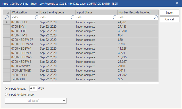The width and height of the screenshot is (182, 109).
Task: Select workstation 0700-HEDEW-1
Action: point(25,49)
